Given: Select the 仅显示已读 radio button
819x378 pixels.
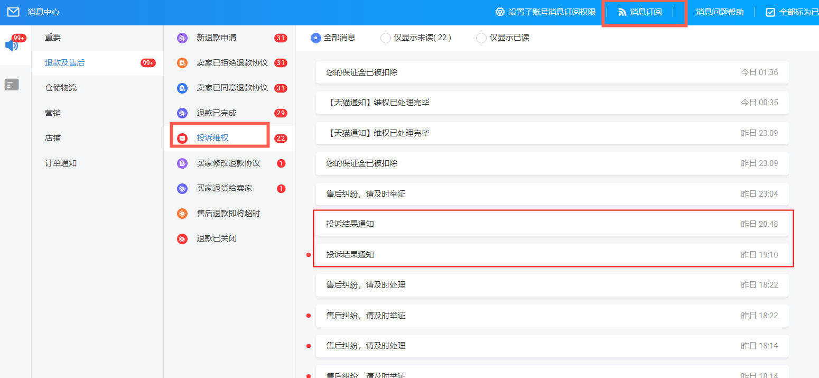Looking at the screenshot, I should coord(481,38).
